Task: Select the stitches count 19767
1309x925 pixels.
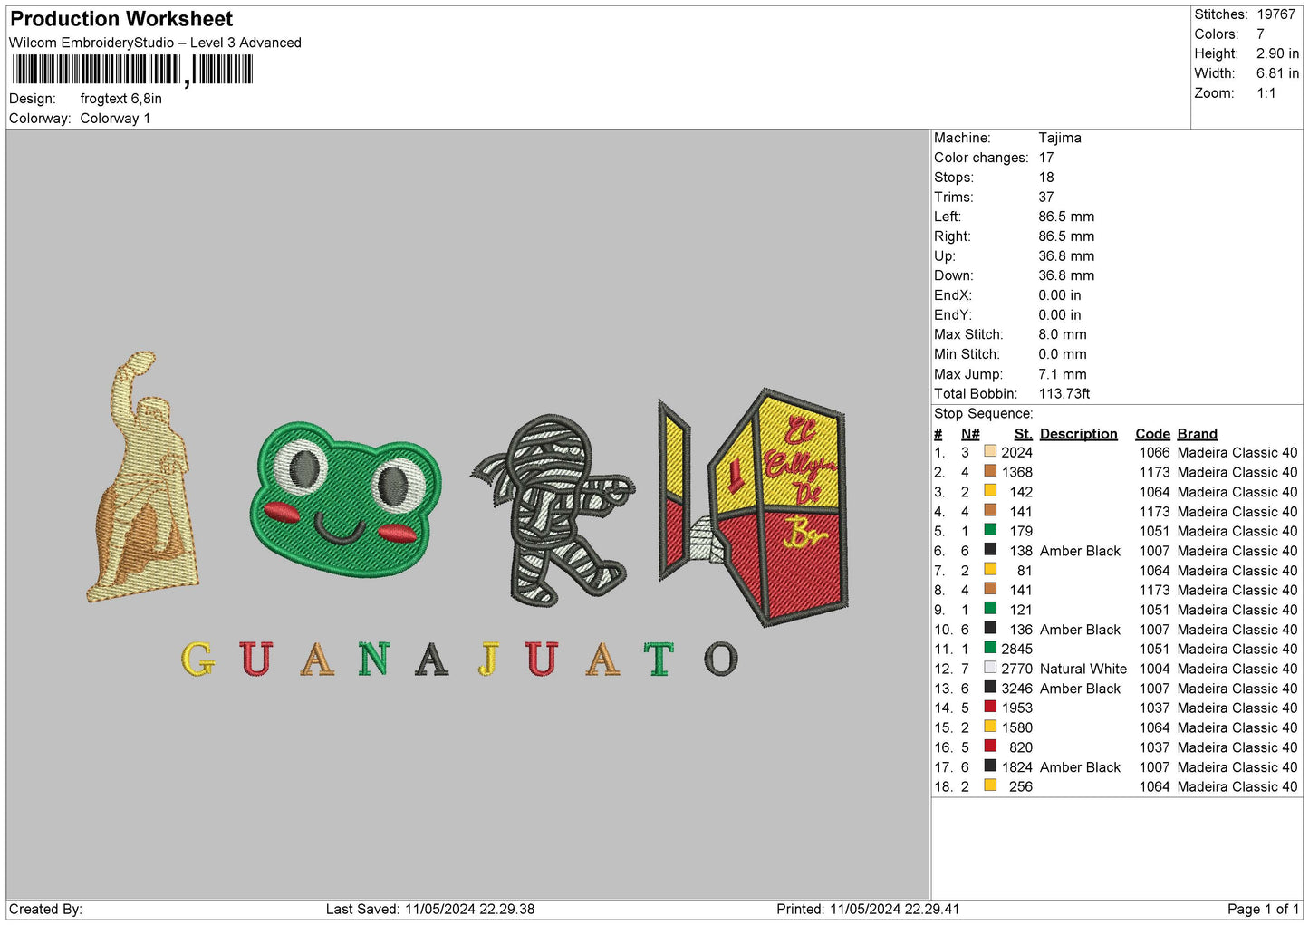Action: tap(1275, 14)
